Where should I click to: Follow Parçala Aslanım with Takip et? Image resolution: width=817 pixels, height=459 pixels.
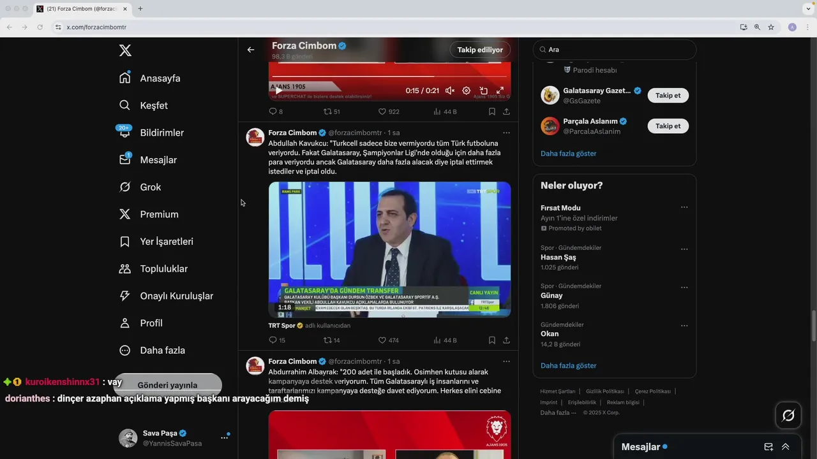tap(668, 126)
